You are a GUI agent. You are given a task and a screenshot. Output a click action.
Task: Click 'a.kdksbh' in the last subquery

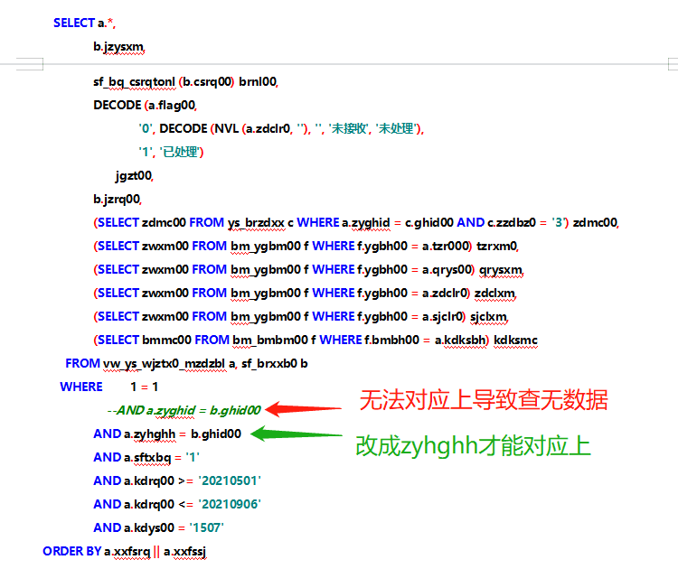[x=462, y=340]
